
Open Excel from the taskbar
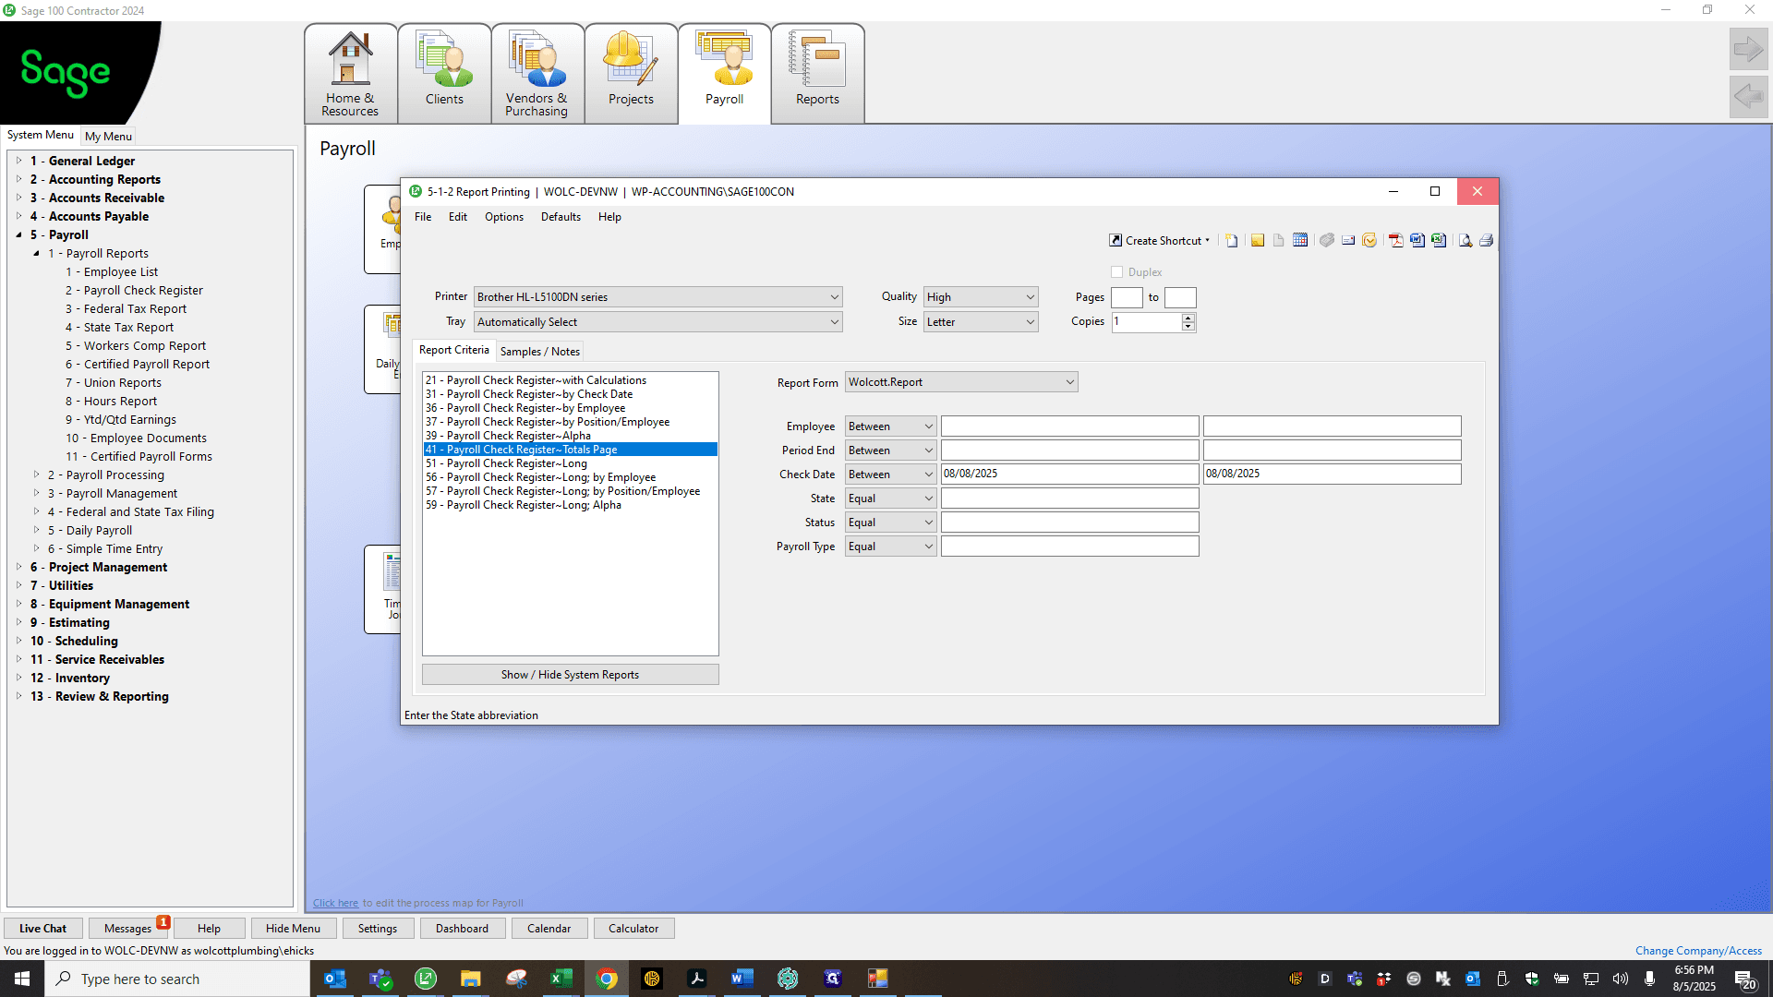click(x=561, y=979)
